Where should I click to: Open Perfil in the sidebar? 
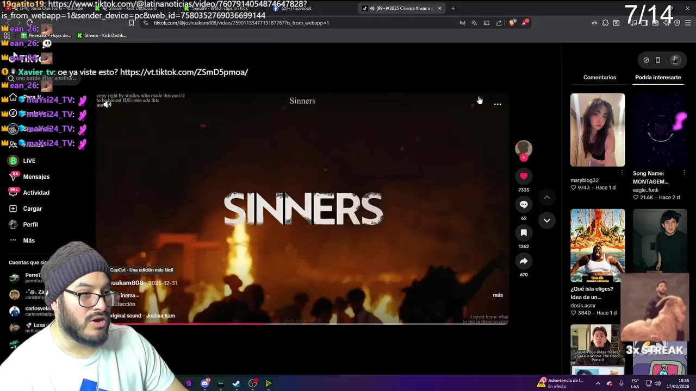23,224
